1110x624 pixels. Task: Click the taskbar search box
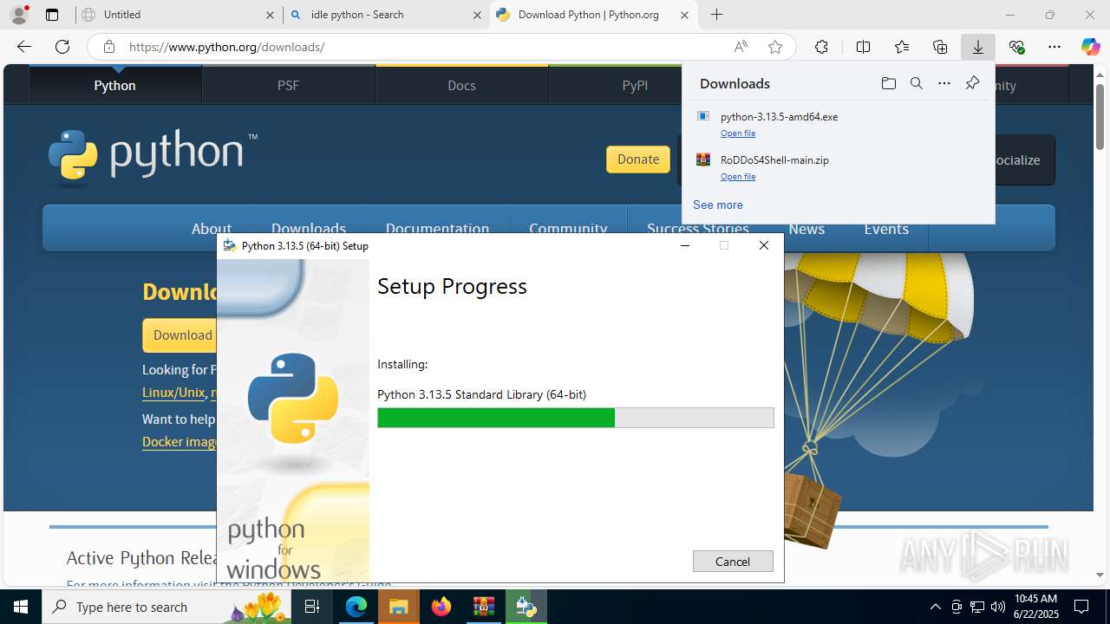click(x=167, y=607)
